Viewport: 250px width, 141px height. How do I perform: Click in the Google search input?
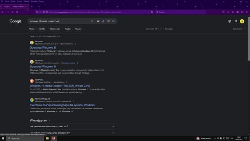pyautogui.click(x=59, y=21)
